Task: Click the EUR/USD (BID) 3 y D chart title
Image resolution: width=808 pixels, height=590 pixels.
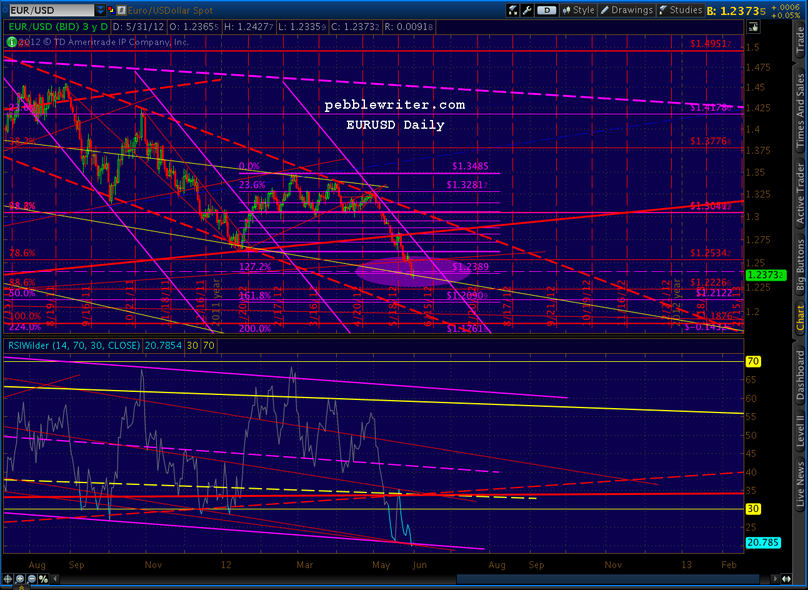Action: tap(58, 27)
